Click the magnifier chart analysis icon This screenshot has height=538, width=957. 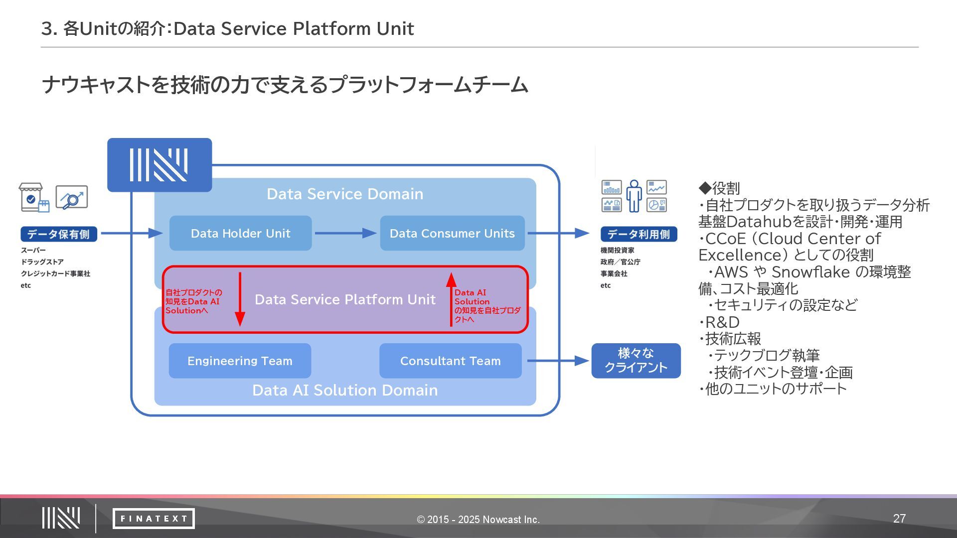(72, 198)
